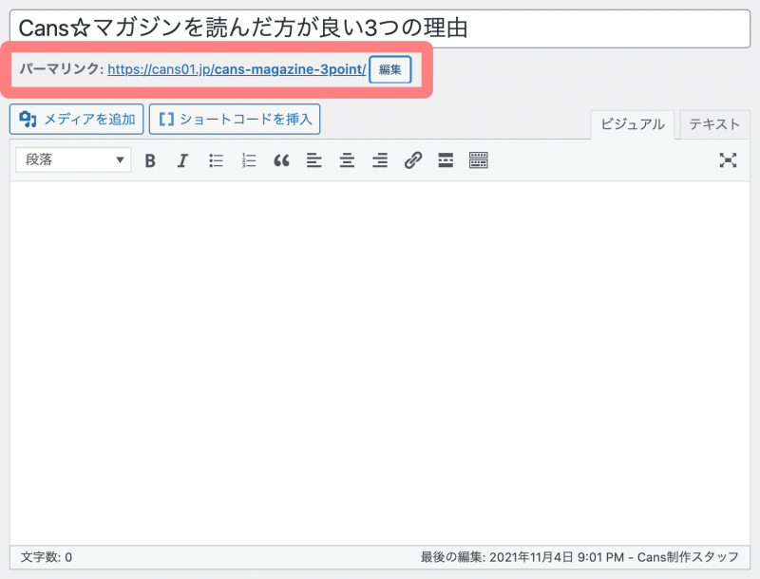
Task: Align text to the left
Action: click(x=314, y=160)
